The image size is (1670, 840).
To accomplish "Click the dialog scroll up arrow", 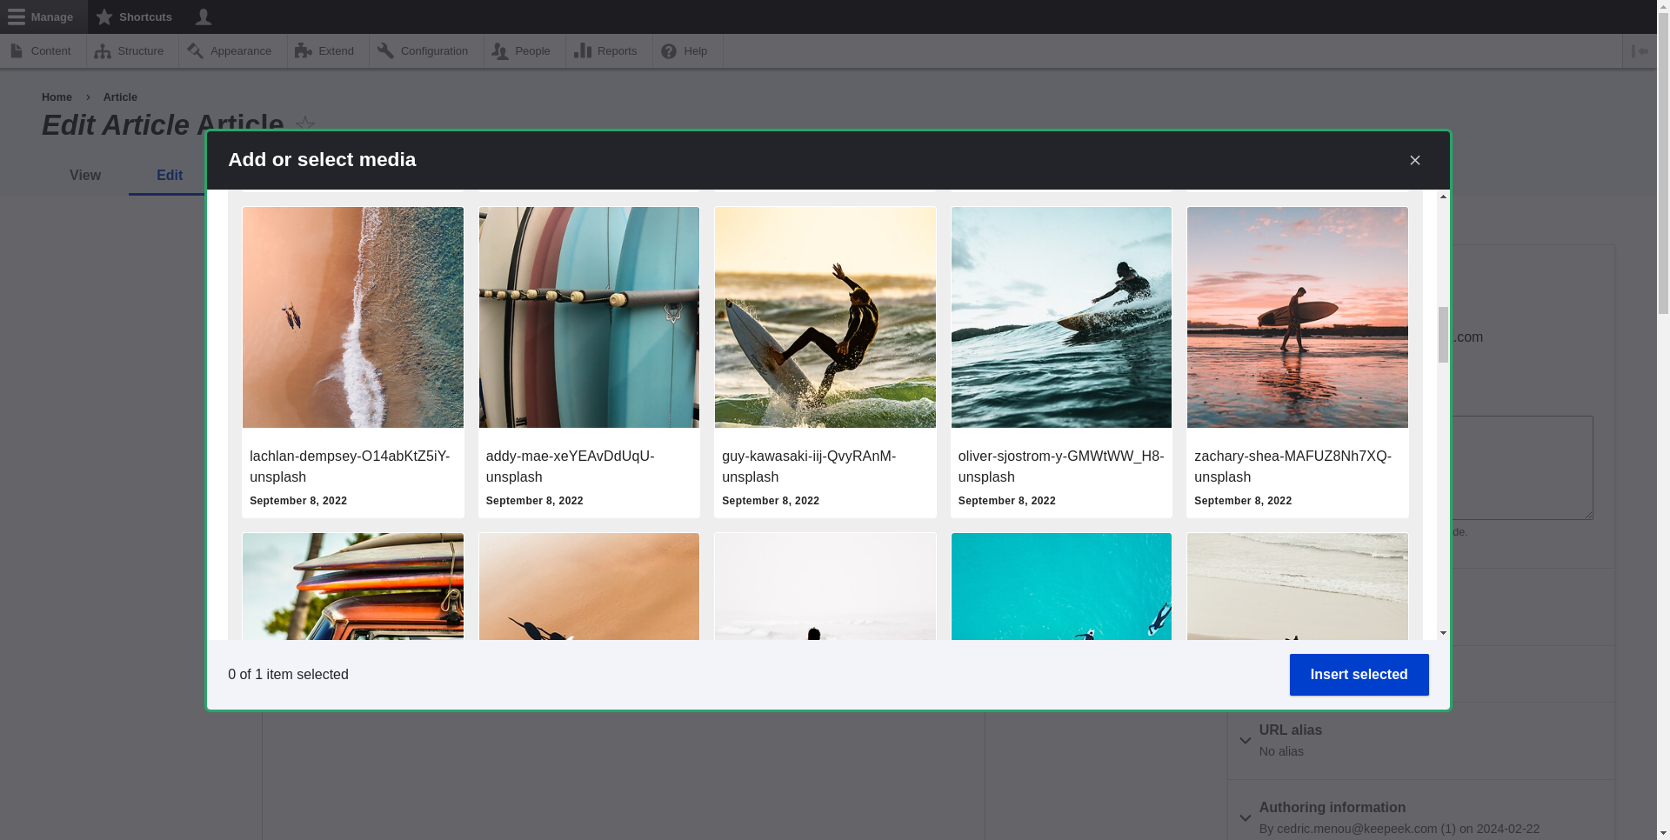I will tap(1443, 197).
